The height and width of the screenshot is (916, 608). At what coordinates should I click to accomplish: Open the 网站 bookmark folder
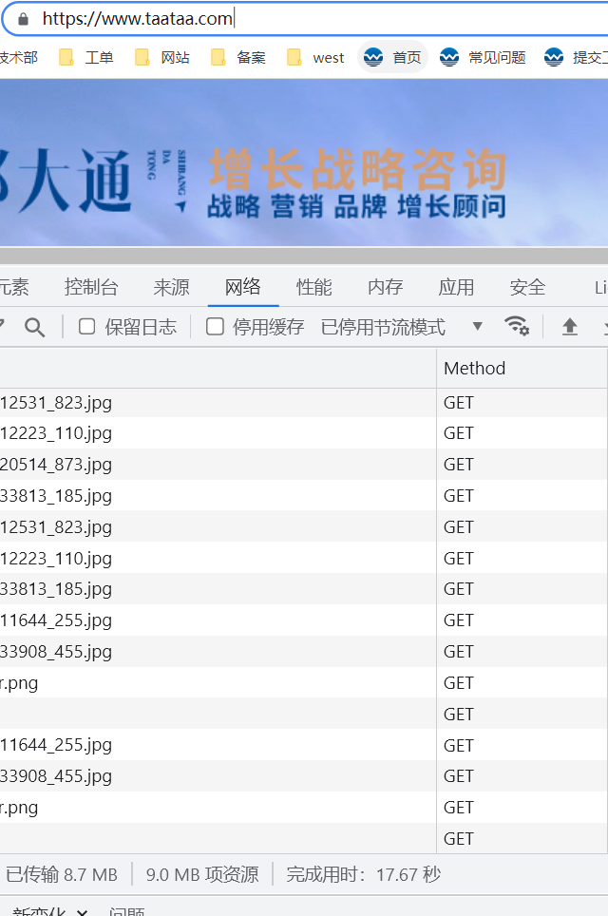(162, 57)
